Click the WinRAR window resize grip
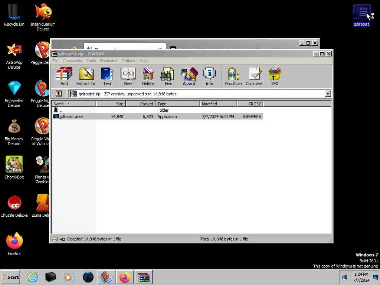The width and height of the screenshot is (380, 285). [330, 240]
